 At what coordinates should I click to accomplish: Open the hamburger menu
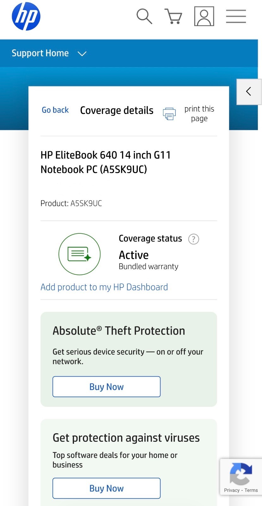(x=236, y=16)
